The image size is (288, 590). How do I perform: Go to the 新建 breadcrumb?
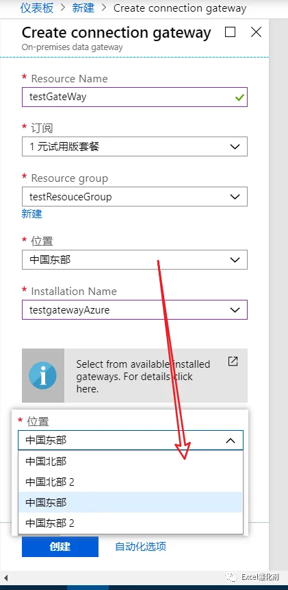point(83,8)
